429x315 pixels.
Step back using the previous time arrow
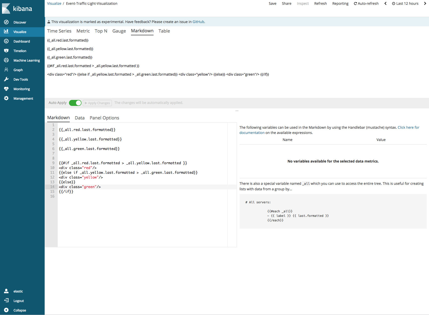click(385, 4)
